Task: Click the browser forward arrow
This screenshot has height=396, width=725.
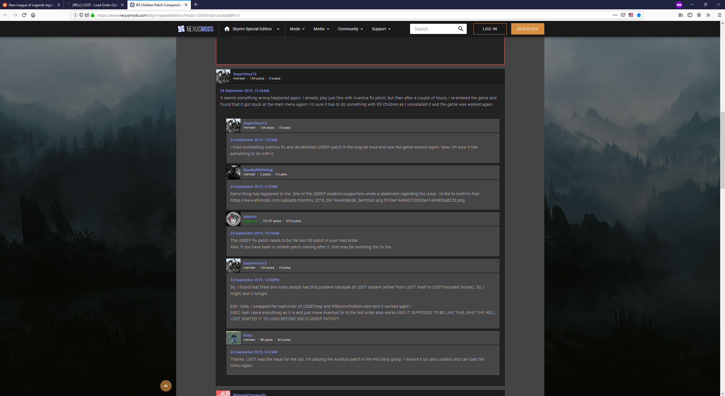Action: click(15, 15)
